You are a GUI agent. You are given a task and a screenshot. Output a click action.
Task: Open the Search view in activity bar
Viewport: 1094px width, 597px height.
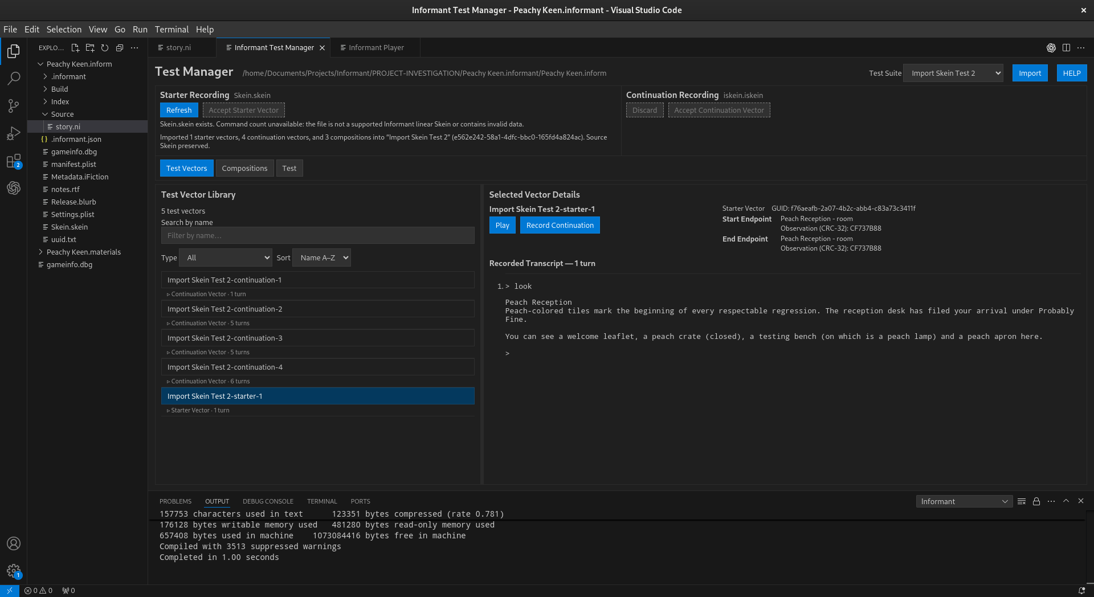point(14,79)
